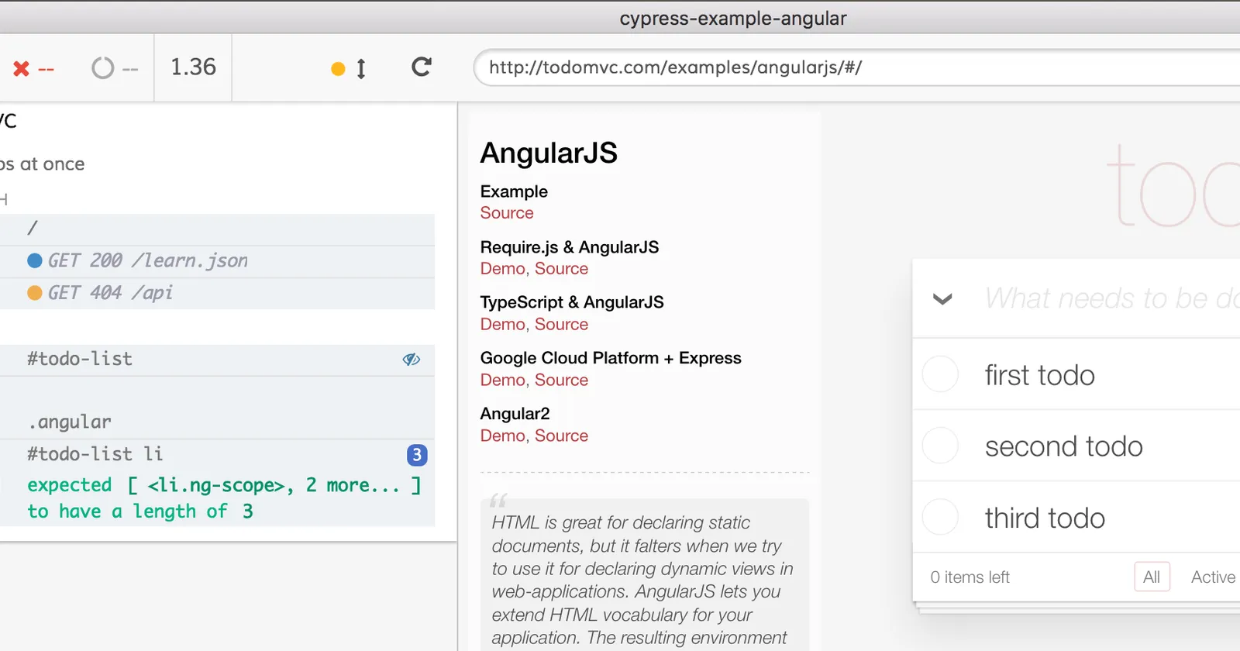Open Source link for Angular2
1240x651 pixels.
tap(561, 436)
